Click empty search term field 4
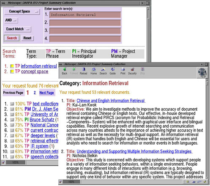The width and height of the screenshot is (210, 186). 85,39
